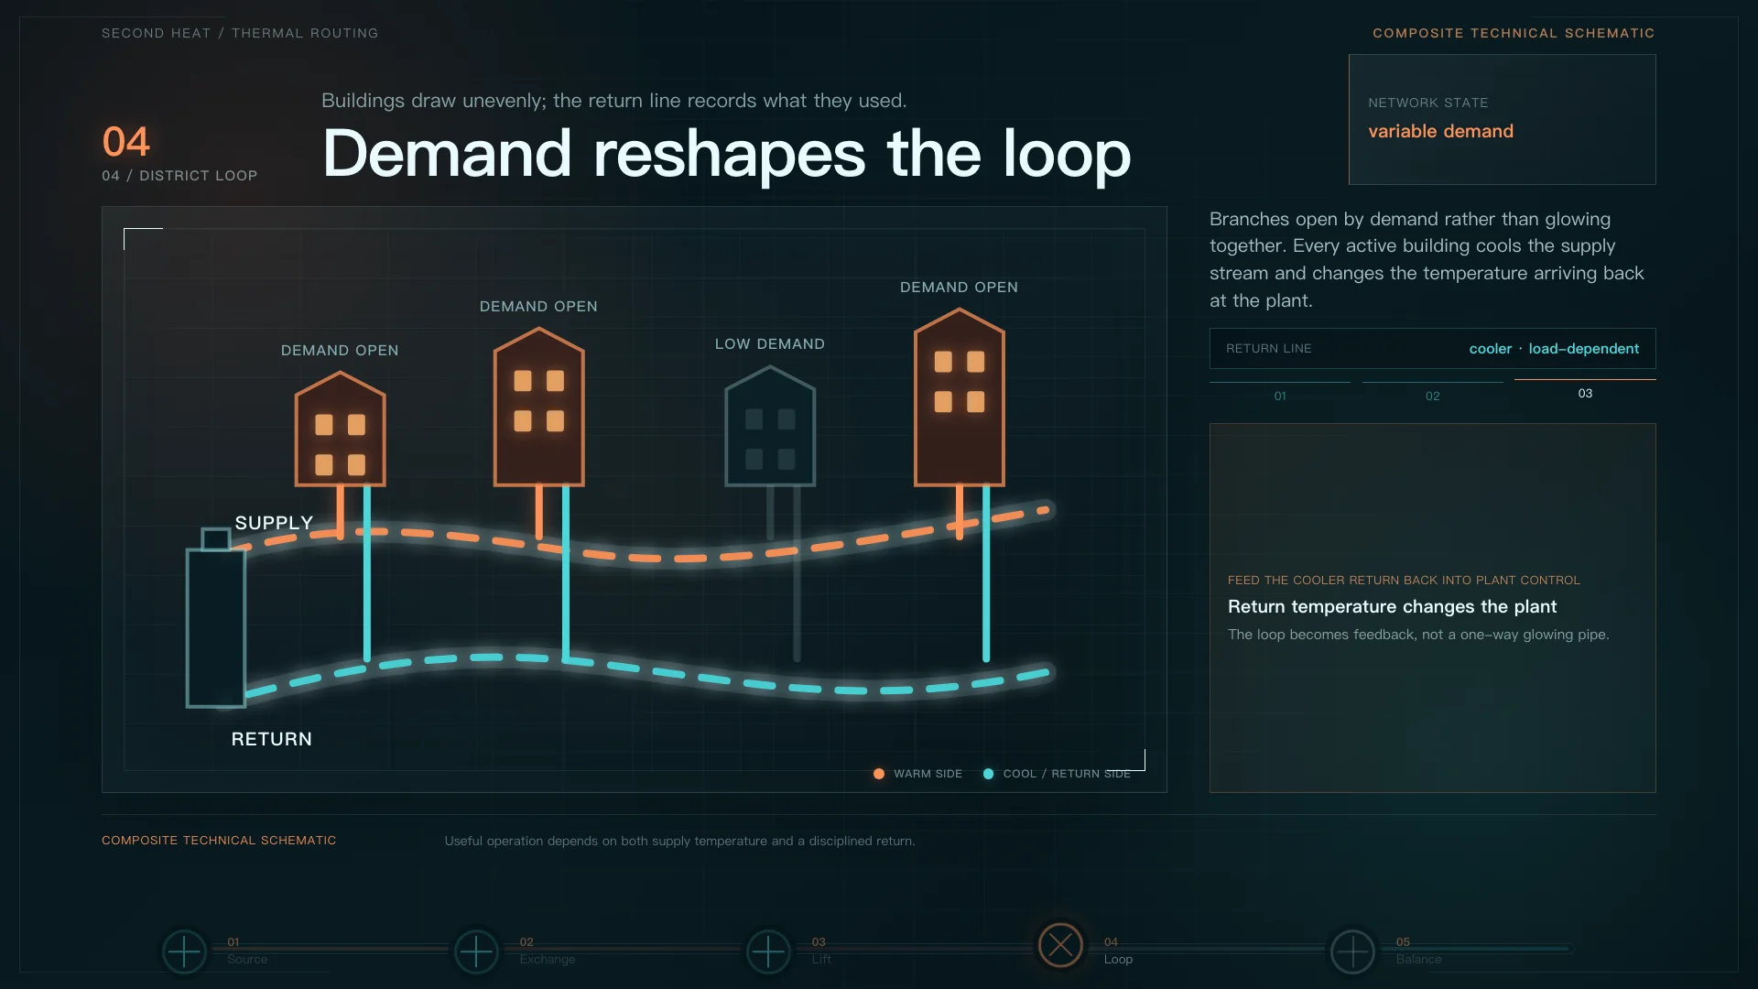This screenshot has width=1758, height=989.
Task: Select the rightmost Demand Open building
Action: 959,397
